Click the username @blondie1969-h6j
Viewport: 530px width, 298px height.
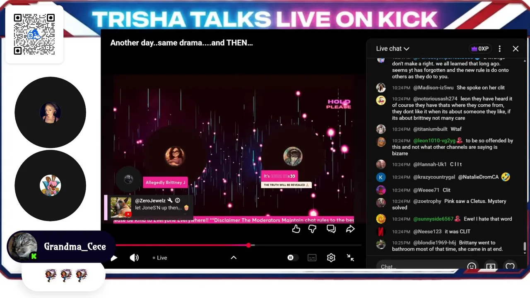coord(434,243)
